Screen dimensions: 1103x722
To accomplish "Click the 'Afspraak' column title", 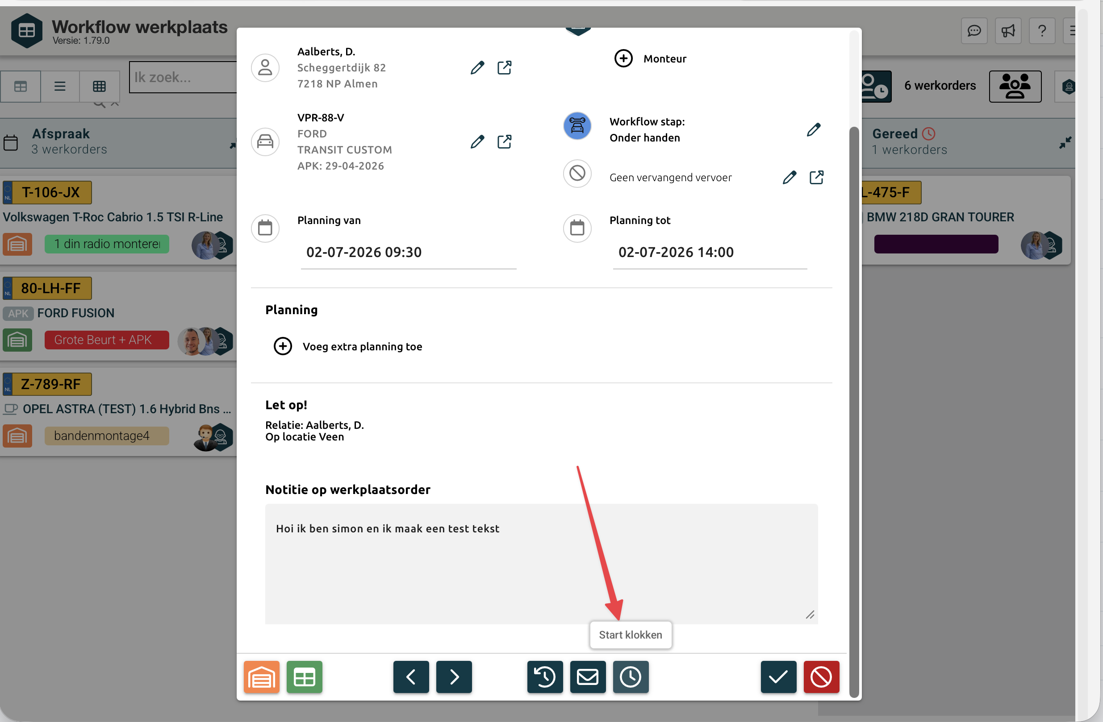I will pyautogui.click(x=61, y=134).
